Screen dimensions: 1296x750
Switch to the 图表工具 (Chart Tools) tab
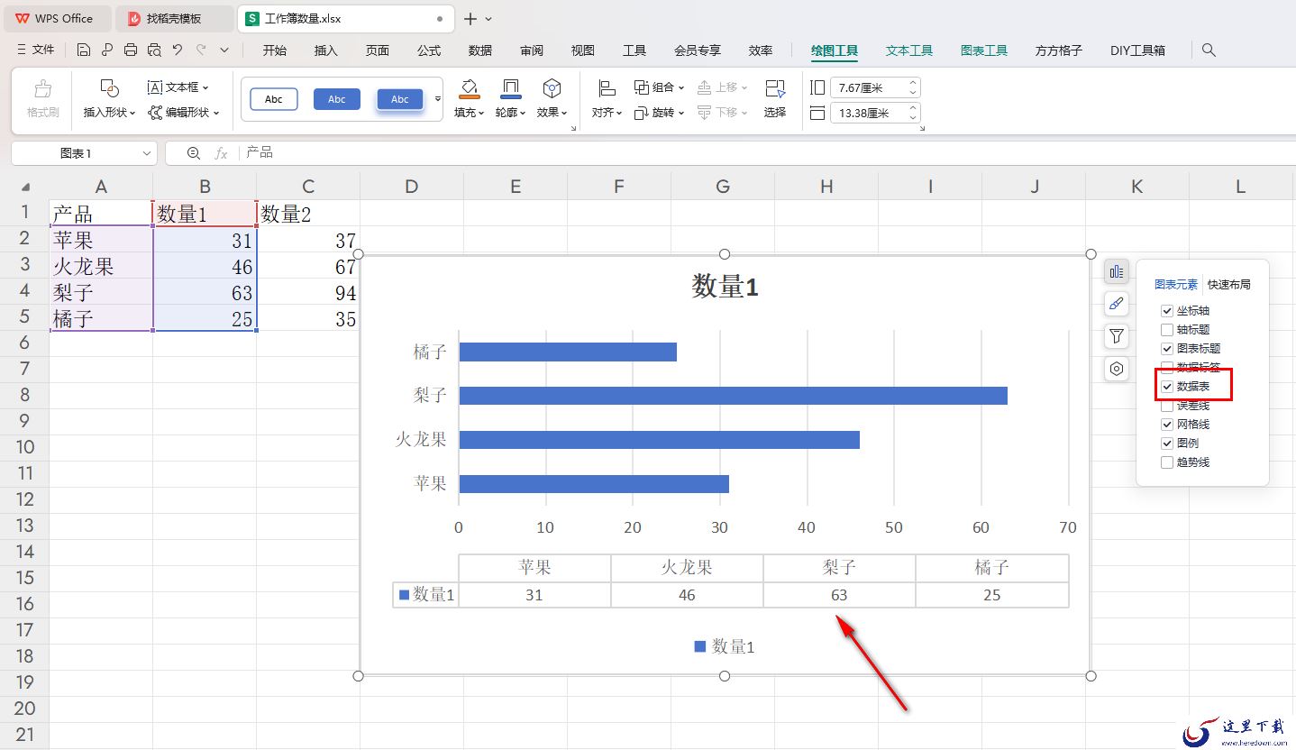click(984, 50)
